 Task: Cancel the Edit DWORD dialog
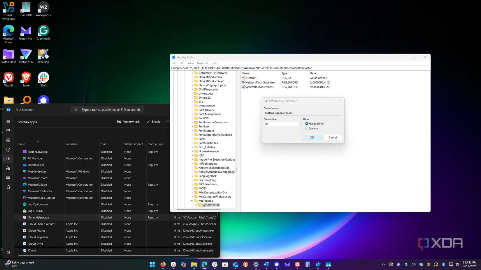332,137
